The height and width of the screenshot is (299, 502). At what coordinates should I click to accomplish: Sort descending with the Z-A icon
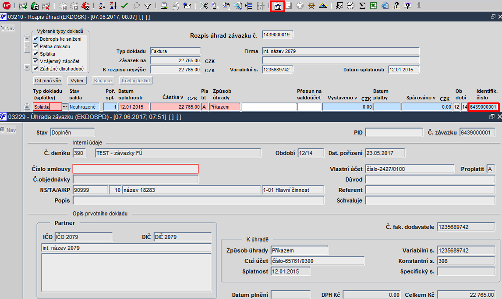tap(113, 5)
